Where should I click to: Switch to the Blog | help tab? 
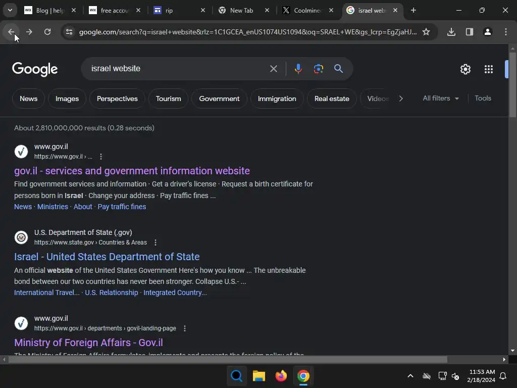pyautogui.click(x=50, y=10)
